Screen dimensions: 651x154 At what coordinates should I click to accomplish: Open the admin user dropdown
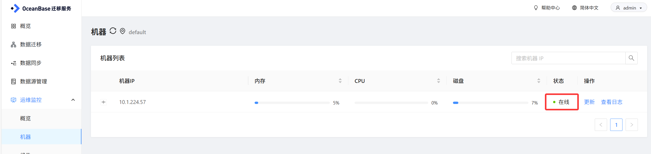point(629,8)
